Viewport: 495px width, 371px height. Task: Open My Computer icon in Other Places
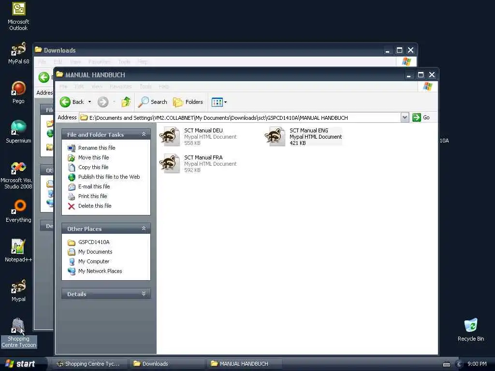tap(72, 261)
